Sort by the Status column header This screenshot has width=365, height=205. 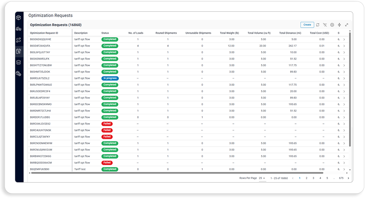pyautogui.click(x=105, y=33)
